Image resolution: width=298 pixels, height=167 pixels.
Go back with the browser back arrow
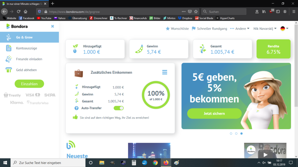point(4,12)
